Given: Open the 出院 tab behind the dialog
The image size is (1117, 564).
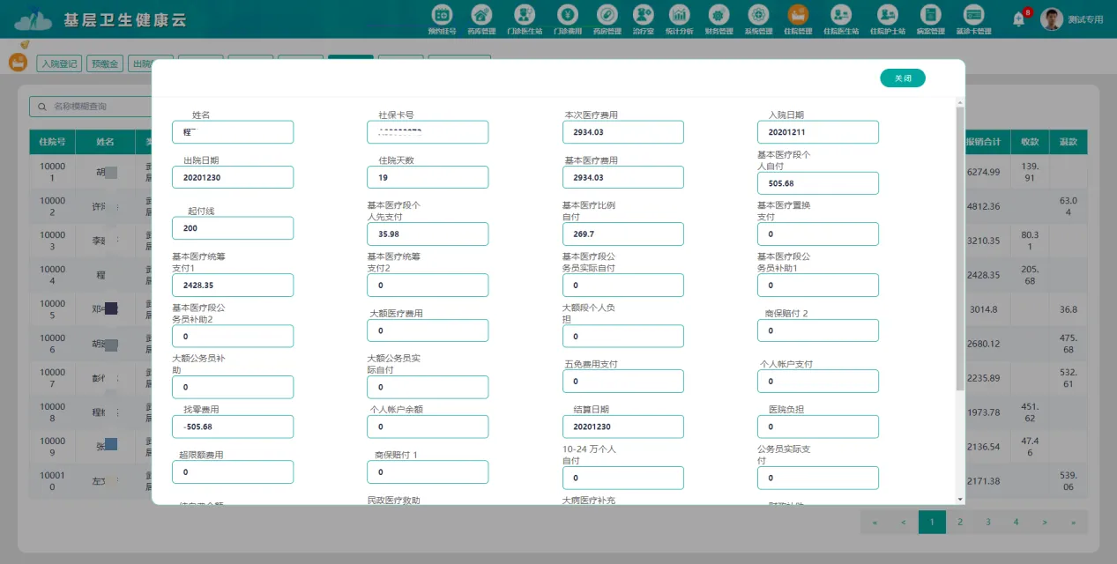Looking at the screenshot, I should (139, 63).
